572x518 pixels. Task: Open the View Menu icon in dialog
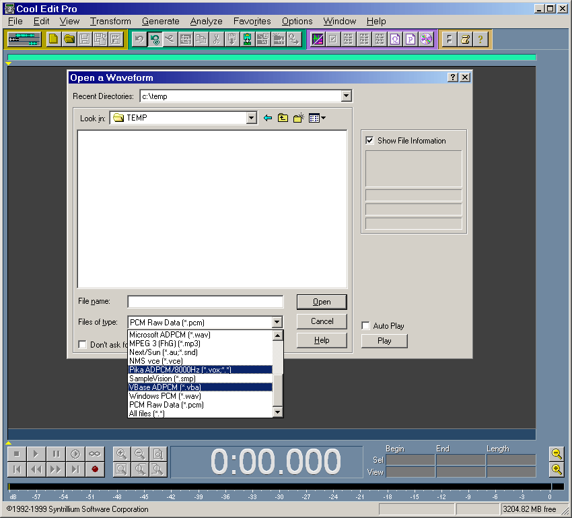coord(317,118)
